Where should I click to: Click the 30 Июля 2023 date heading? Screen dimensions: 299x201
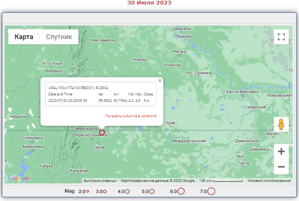coord(149,3)
